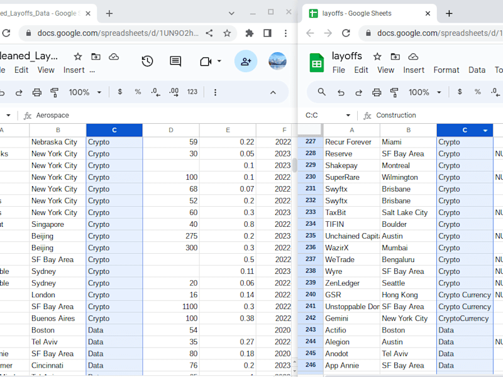
Task: Decrease decimal places in left sheet
Action: (155, 92)
